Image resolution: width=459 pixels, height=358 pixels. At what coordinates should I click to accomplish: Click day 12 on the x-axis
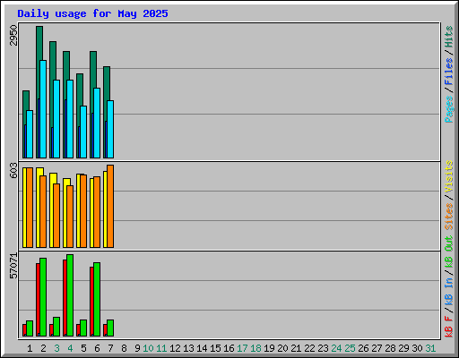coord(175,348)
